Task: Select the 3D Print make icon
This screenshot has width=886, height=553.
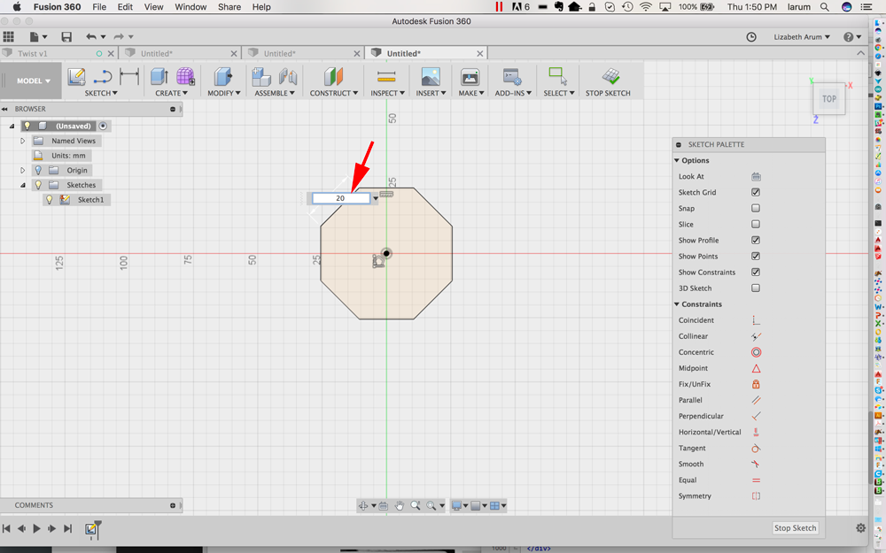Action: tap(470, 77)
